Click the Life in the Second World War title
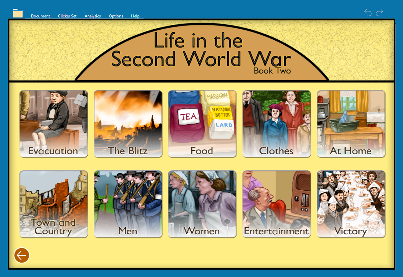 (x=201, y=50)
